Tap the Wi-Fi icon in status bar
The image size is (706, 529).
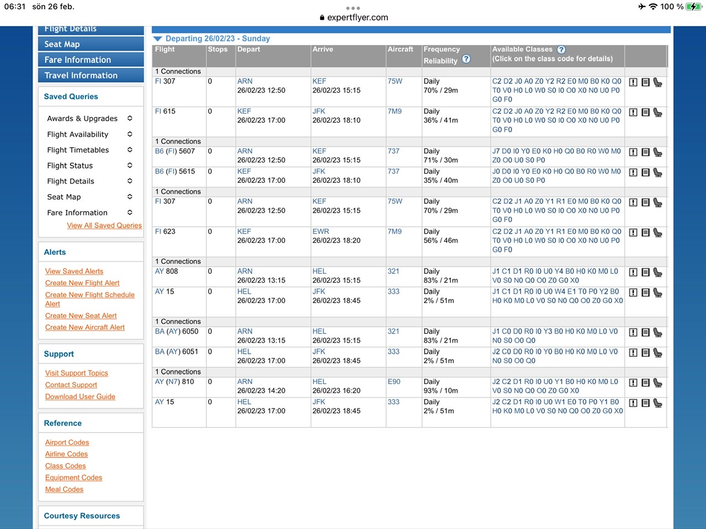(653, 7)
